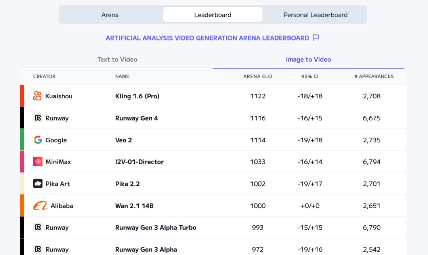
Task: Click the Arena ELO value 1000
Action: (x=258, y=206)
